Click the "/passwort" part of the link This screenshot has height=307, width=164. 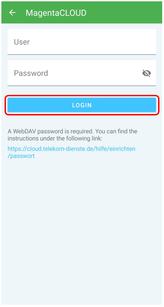point(21,156)
